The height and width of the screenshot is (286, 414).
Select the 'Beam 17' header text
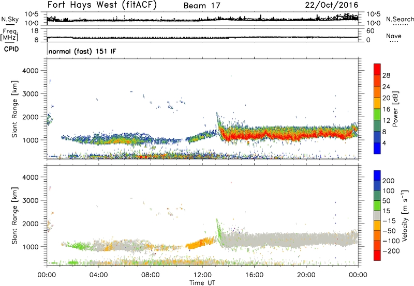point(202,6)
